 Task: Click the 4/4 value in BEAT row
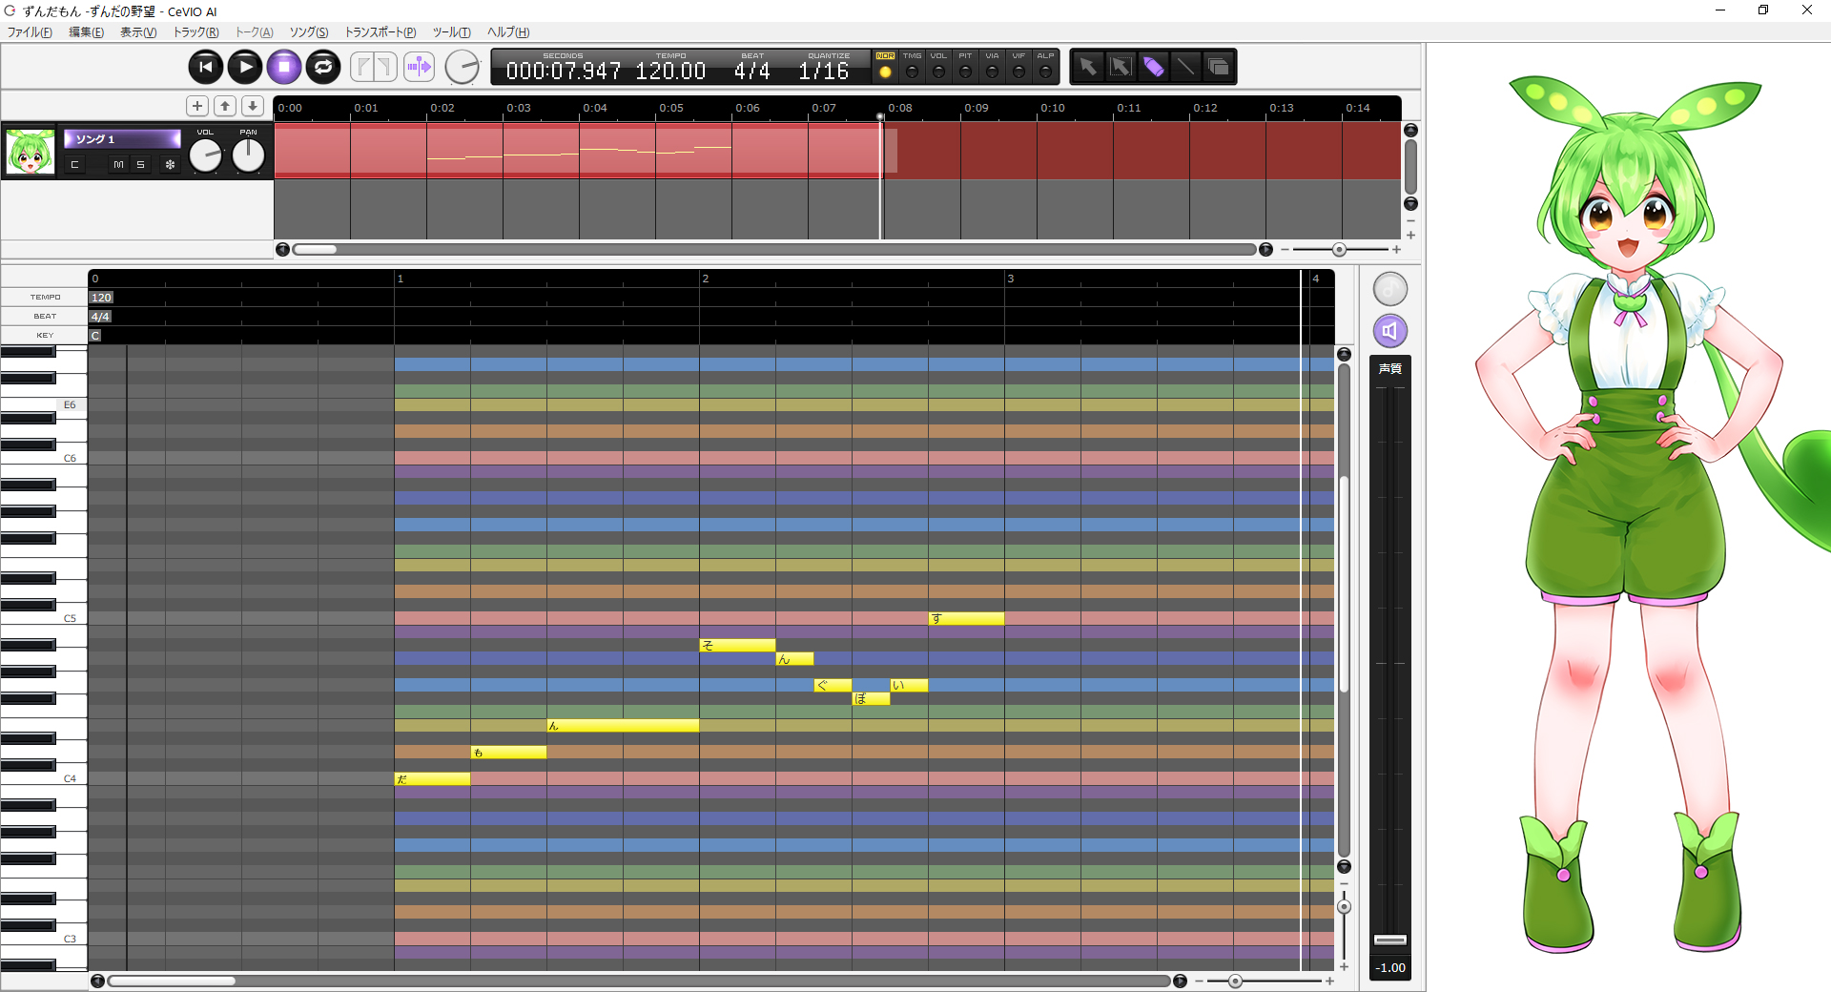100,317
